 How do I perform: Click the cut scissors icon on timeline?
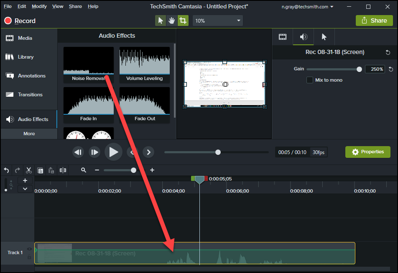[29, 170]
